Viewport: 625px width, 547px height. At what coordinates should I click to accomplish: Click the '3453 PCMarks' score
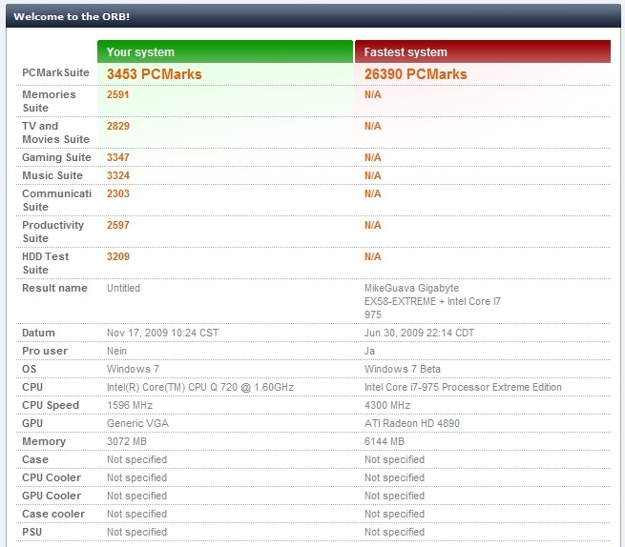[x=155, y=74]
